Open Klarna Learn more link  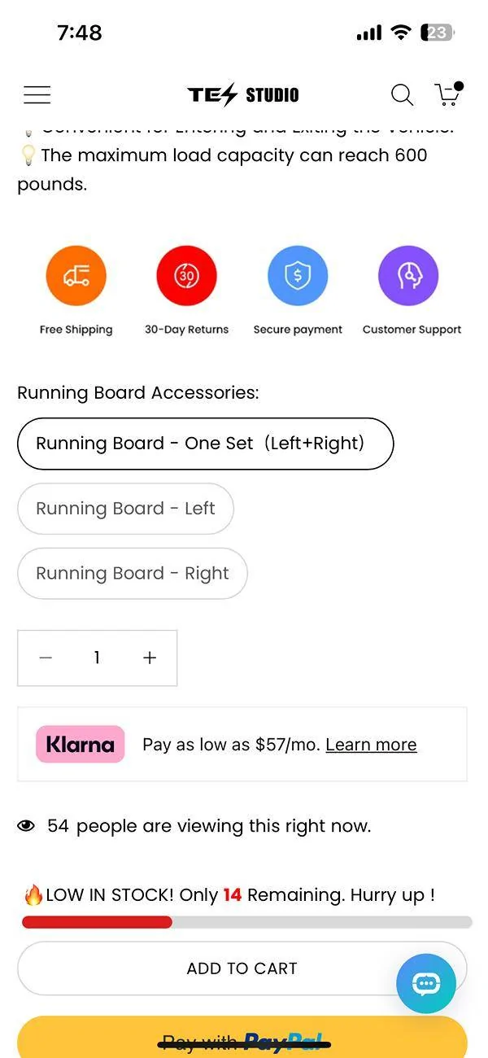(x=371, y=745)
